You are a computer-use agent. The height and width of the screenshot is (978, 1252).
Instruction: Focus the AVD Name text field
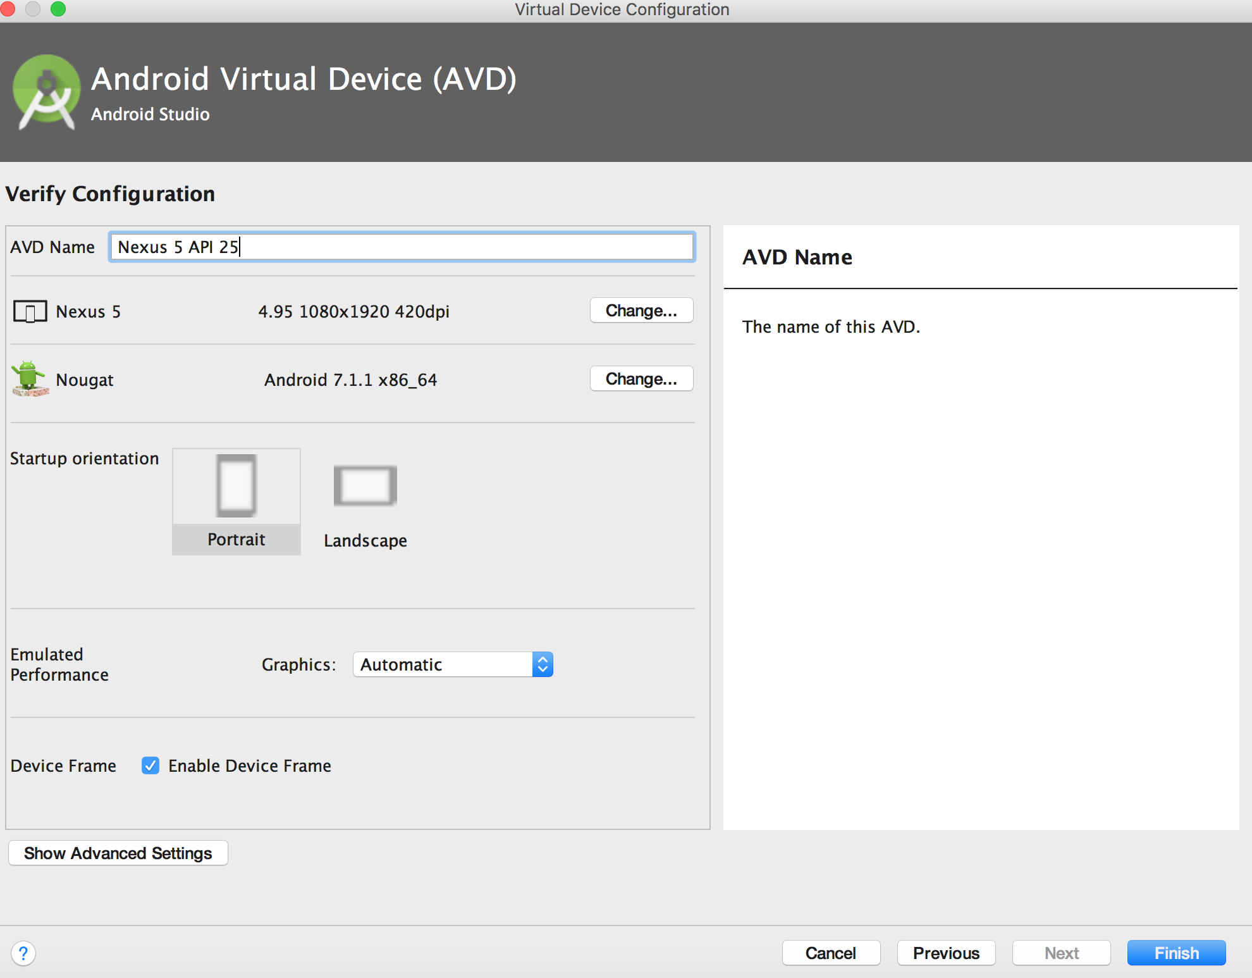(x=402, y=247)
